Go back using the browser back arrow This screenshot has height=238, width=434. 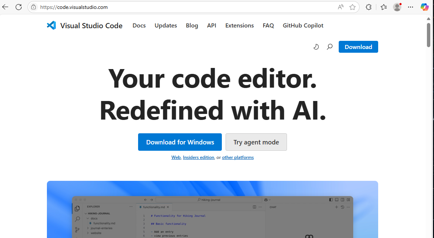[5, 7]
